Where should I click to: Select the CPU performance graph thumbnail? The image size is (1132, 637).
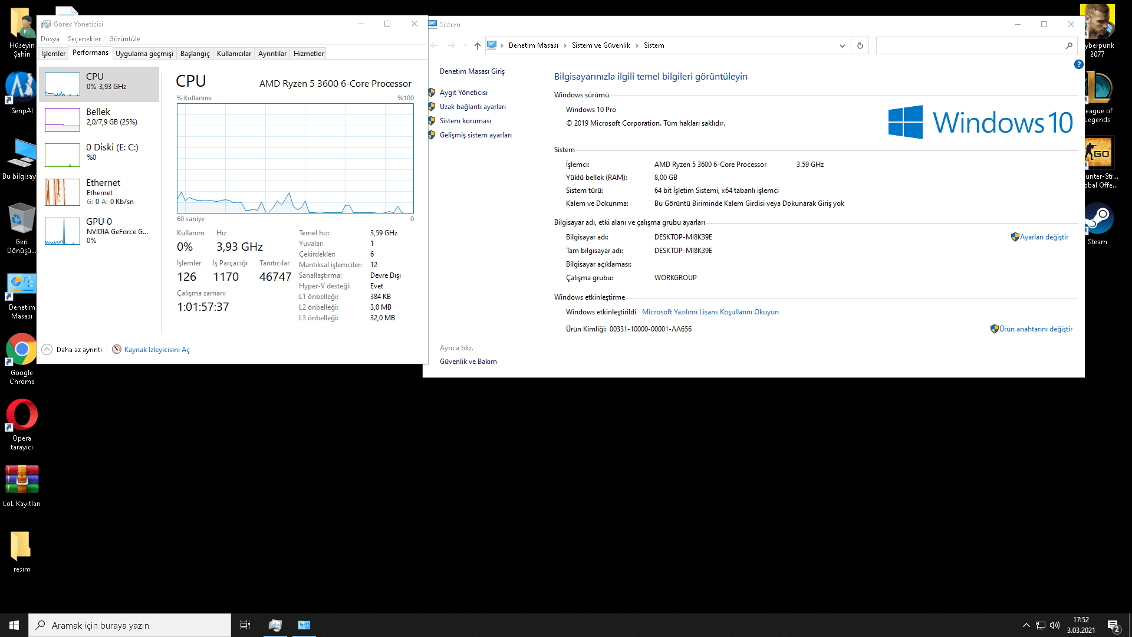[x=62, y=84]
